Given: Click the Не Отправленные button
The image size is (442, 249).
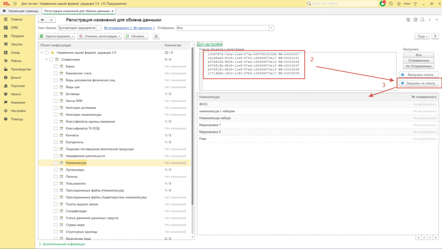Looking at the screenshot, I should point(419,66).
